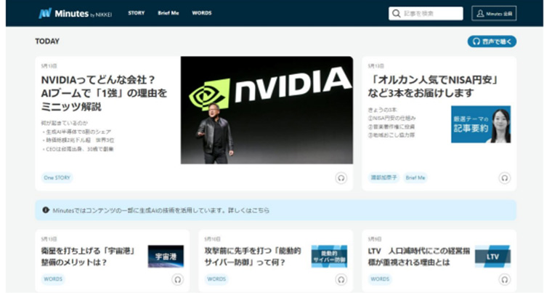Image resolution: width=552 pixels, height=293 pixels.
Task: Open the STORY menu item
Action: (137, 13)
